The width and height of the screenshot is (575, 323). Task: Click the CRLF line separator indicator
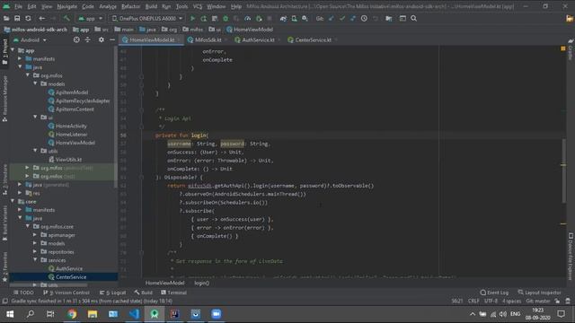tap(473, 301)
